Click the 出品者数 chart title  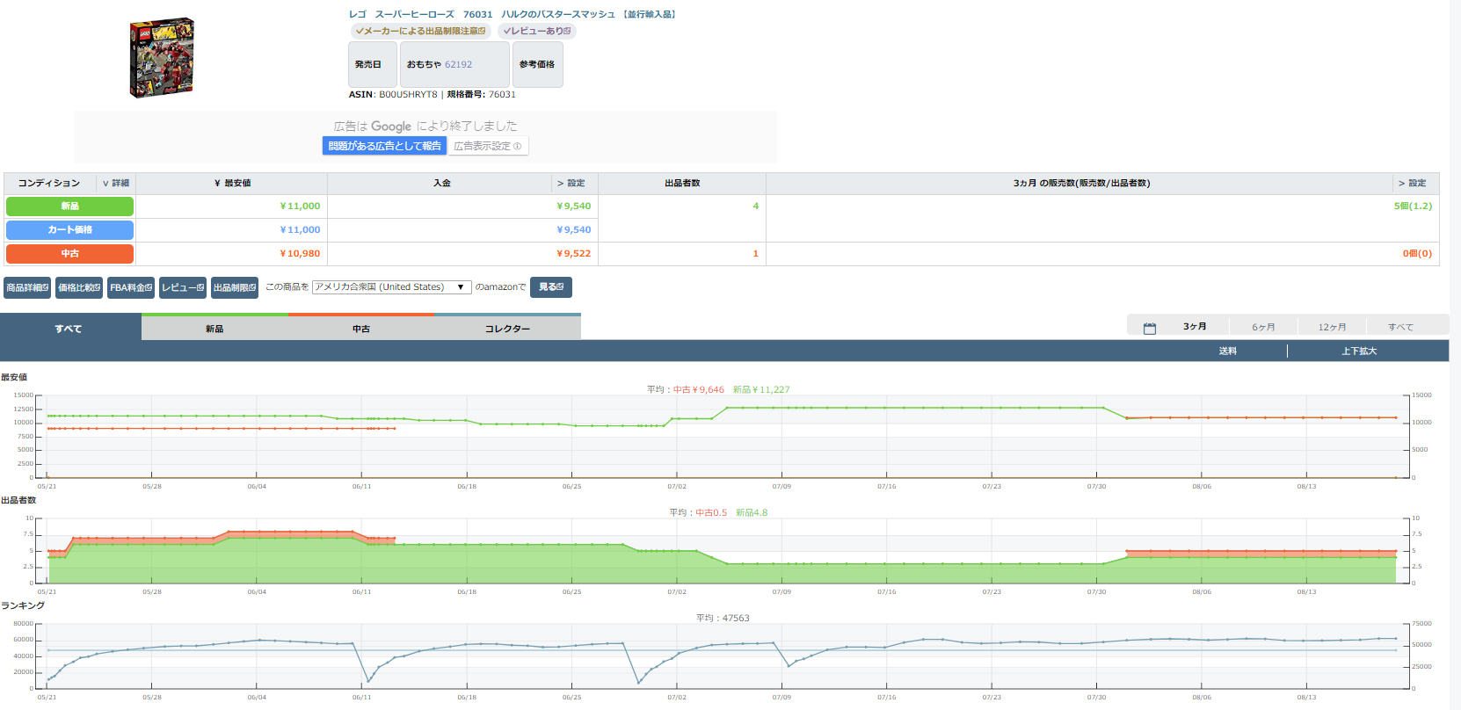(x=18, y=500)
